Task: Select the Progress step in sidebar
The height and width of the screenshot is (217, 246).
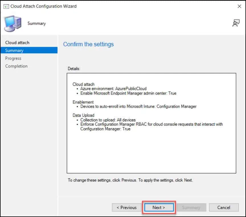Action: (x=13, y=58)
